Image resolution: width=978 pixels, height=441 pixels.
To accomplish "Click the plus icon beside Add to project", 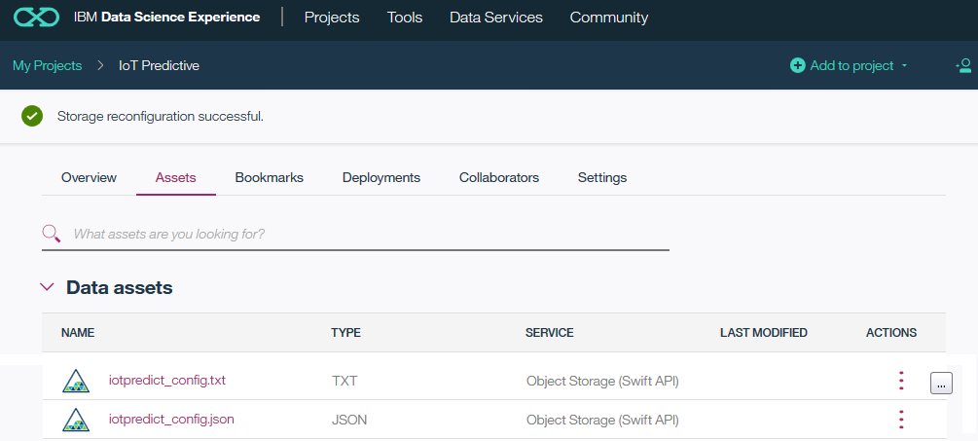I will [x=798, y=65].
